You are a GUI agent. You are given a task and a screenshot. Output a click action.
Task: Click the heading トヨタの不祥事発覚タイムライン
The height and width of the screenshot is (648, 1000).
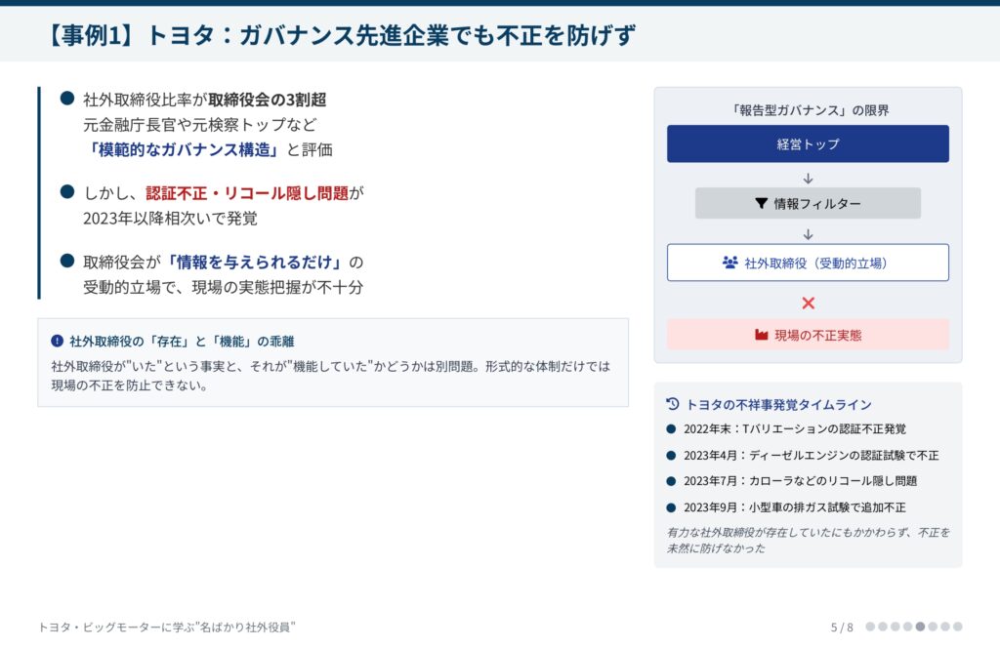(x=778, y=405)
